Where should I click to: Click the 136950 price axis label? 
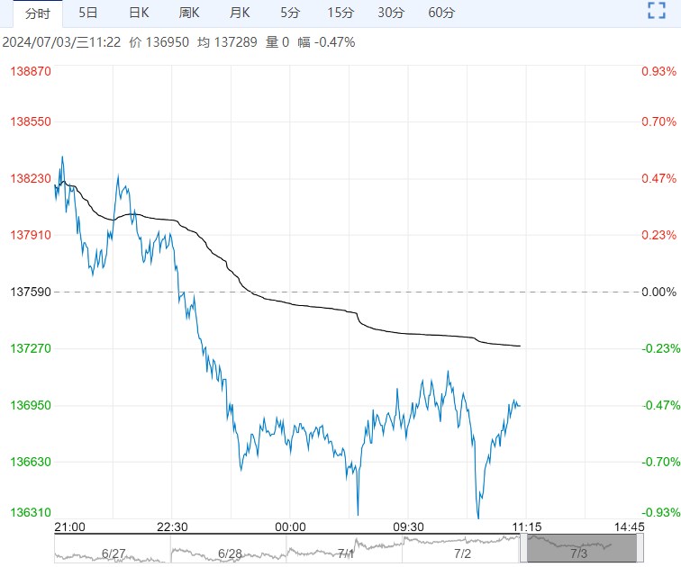[x=31, y=405]
